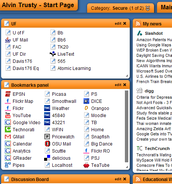The width and height of the screenshot is (172, 184).
Task: Click the LiveText figure icon
Action: pyautogui.click(x=53, y=54)
